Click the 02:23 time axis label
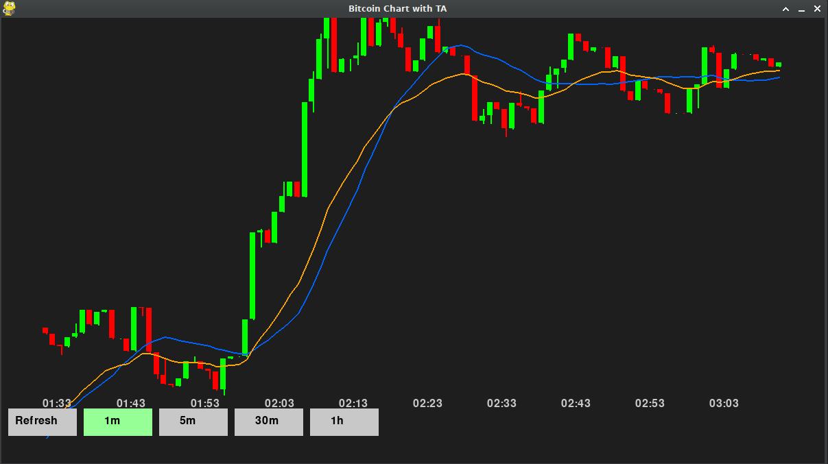Screen dimensions: 828x464 [427, 403]
